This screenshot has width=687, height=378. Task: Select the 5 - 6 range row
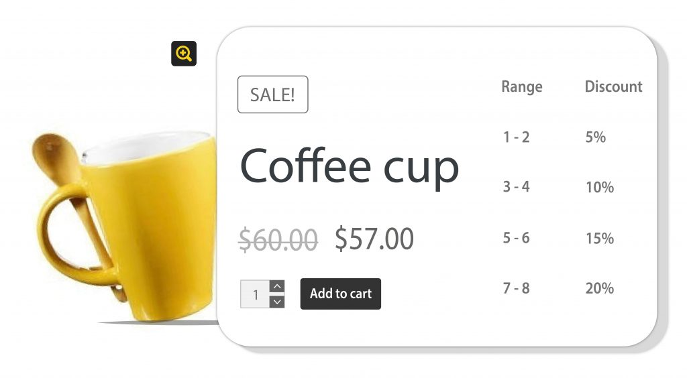516,238
